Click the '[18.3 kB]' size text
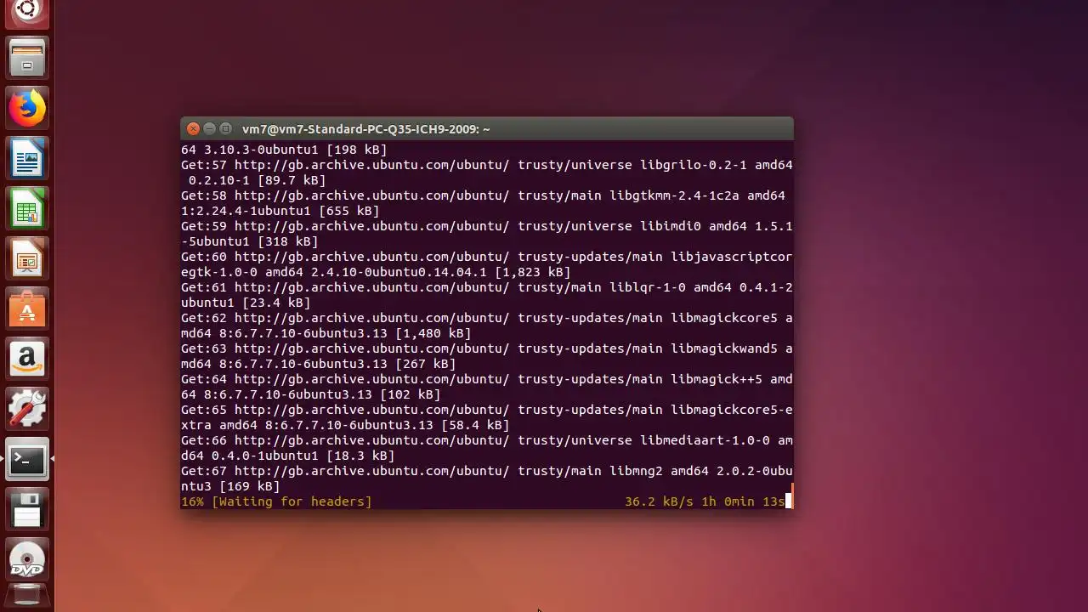The image size is (1088, 612). pyautogui.click(x=360, y=456)
